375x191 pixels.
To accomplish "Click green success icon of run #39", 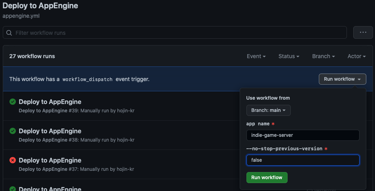I will [x=13, y=102].
